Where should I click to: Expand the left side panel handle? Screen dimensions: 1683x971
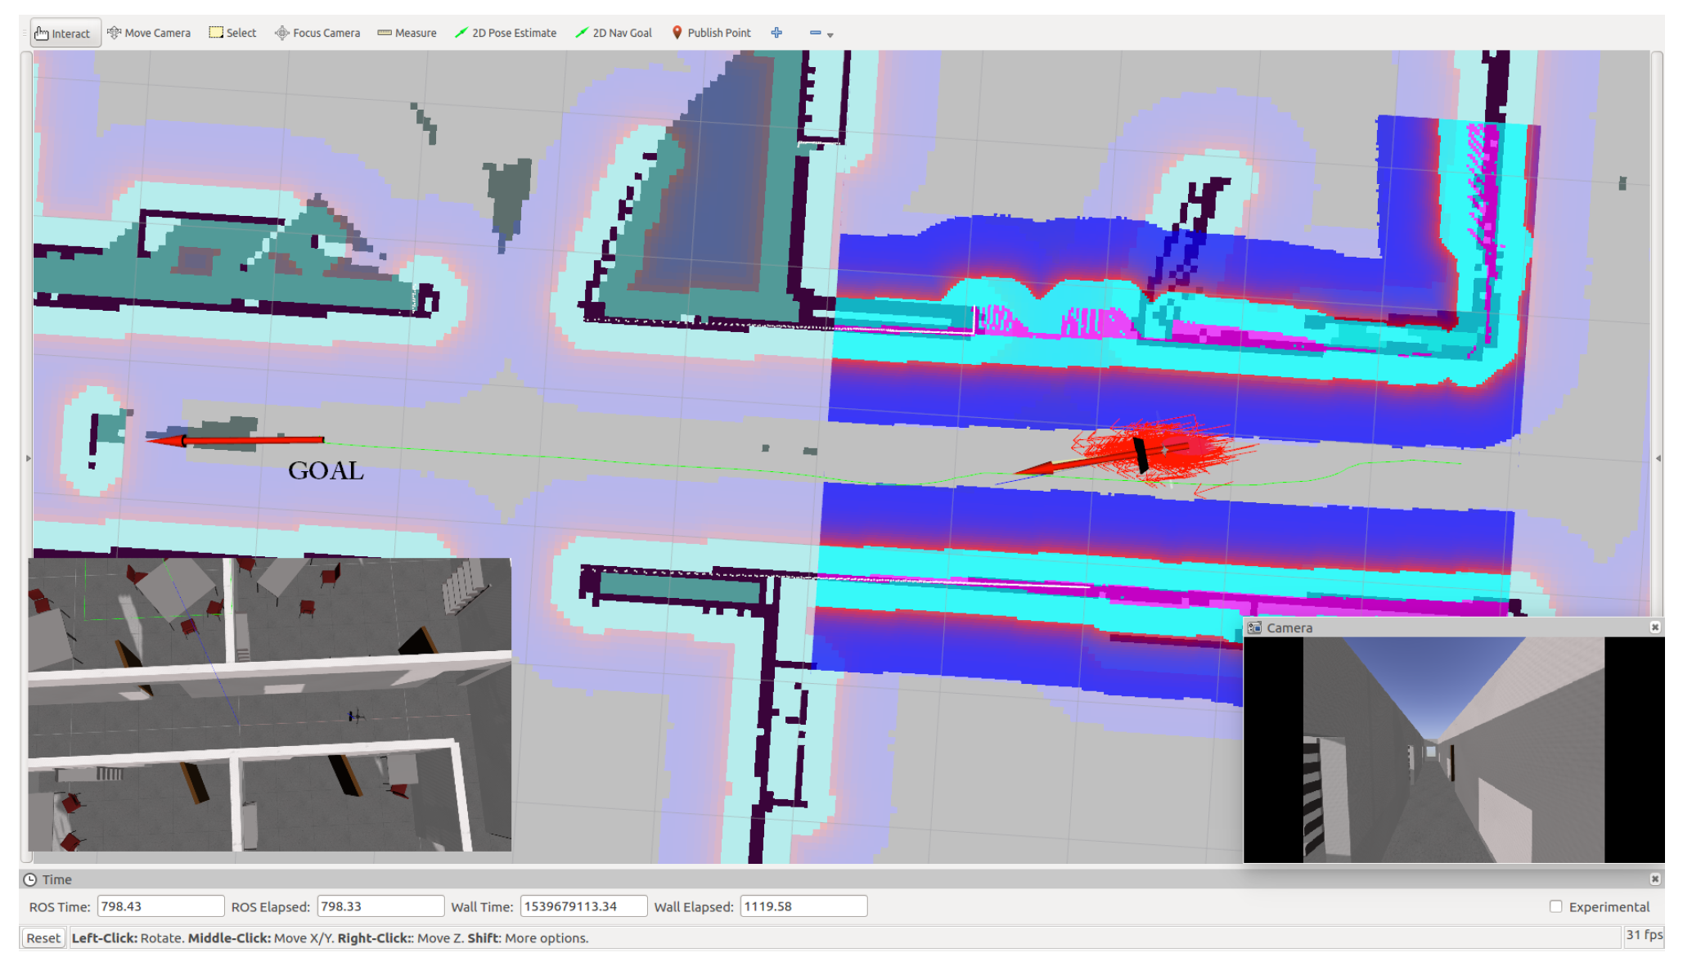pyautogui.click(x=28, y=458)
